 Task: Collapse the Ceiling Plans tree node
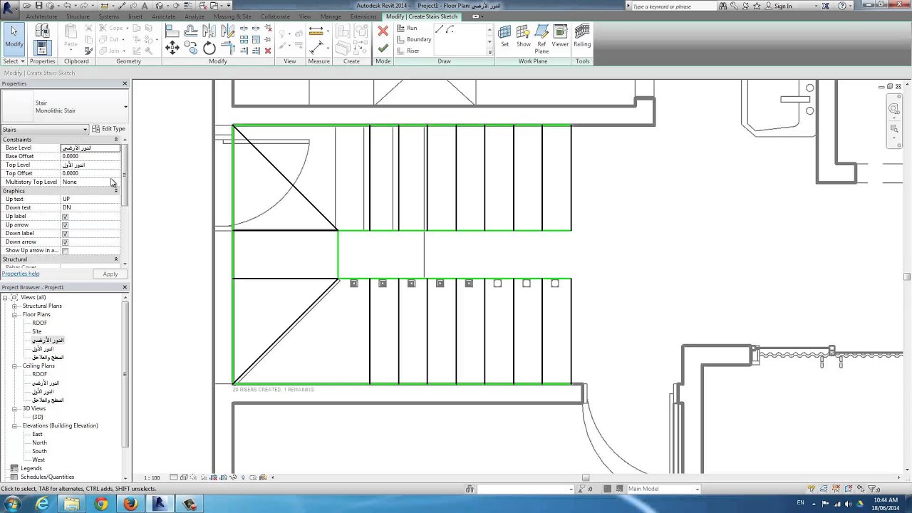(14, 366)
